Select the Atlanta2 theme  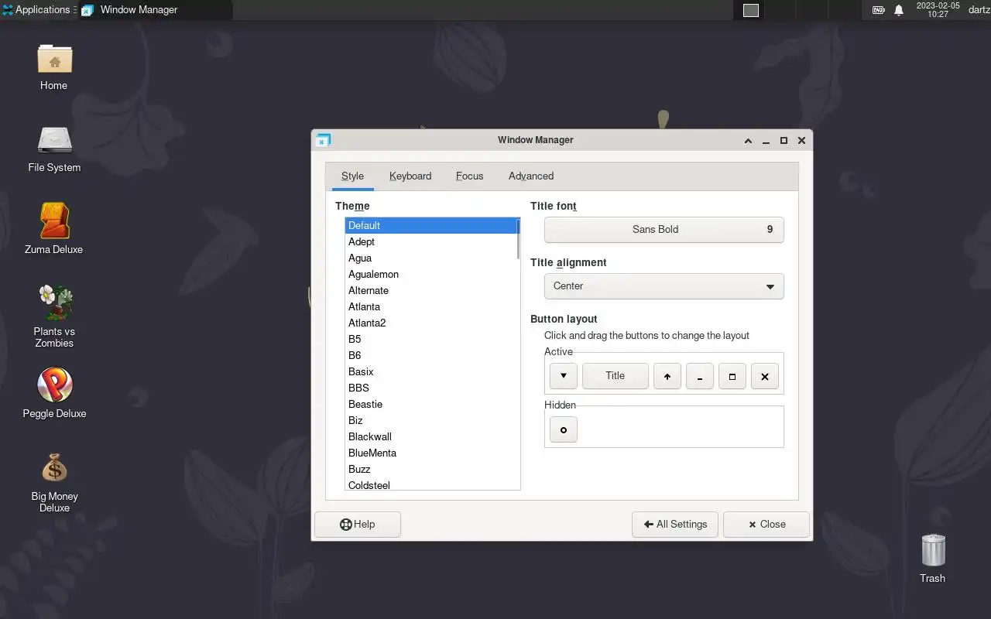[430, 323]
